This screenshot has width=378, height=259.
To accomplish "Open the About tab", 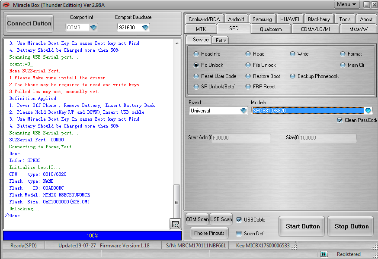I will click(x=366, y=19).
